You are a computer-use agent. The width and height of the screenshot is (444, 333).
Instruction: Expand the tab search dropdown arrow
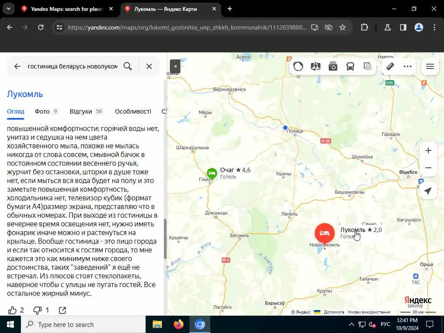[9, 9]
